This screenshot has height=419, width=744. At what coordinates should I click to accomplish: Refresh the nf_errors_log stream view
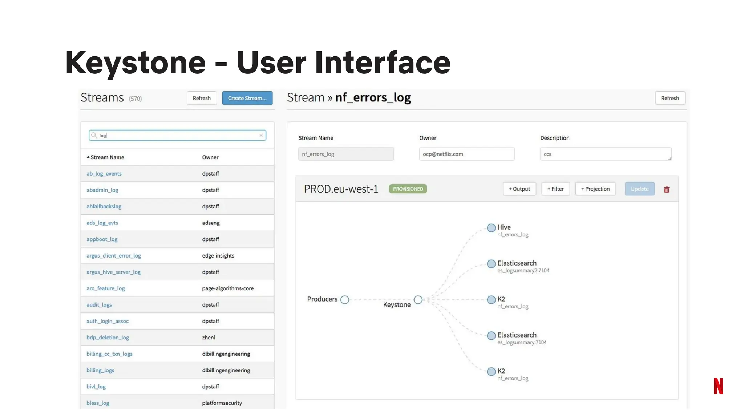(670, 98)
